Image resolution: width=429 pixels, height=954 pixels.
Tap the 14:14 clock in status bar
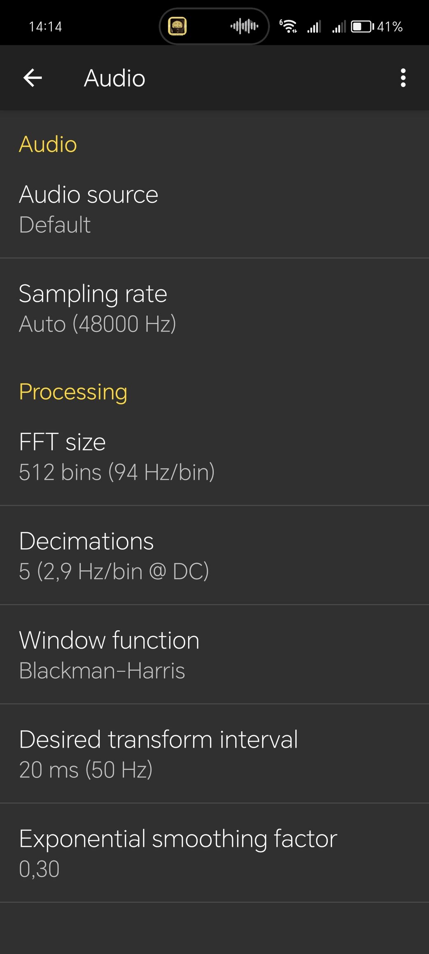tap(45, 27)
